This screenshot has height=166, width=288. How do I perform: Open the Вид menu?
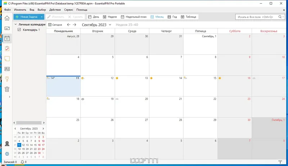pyautogui.click(x=32, y=10)
